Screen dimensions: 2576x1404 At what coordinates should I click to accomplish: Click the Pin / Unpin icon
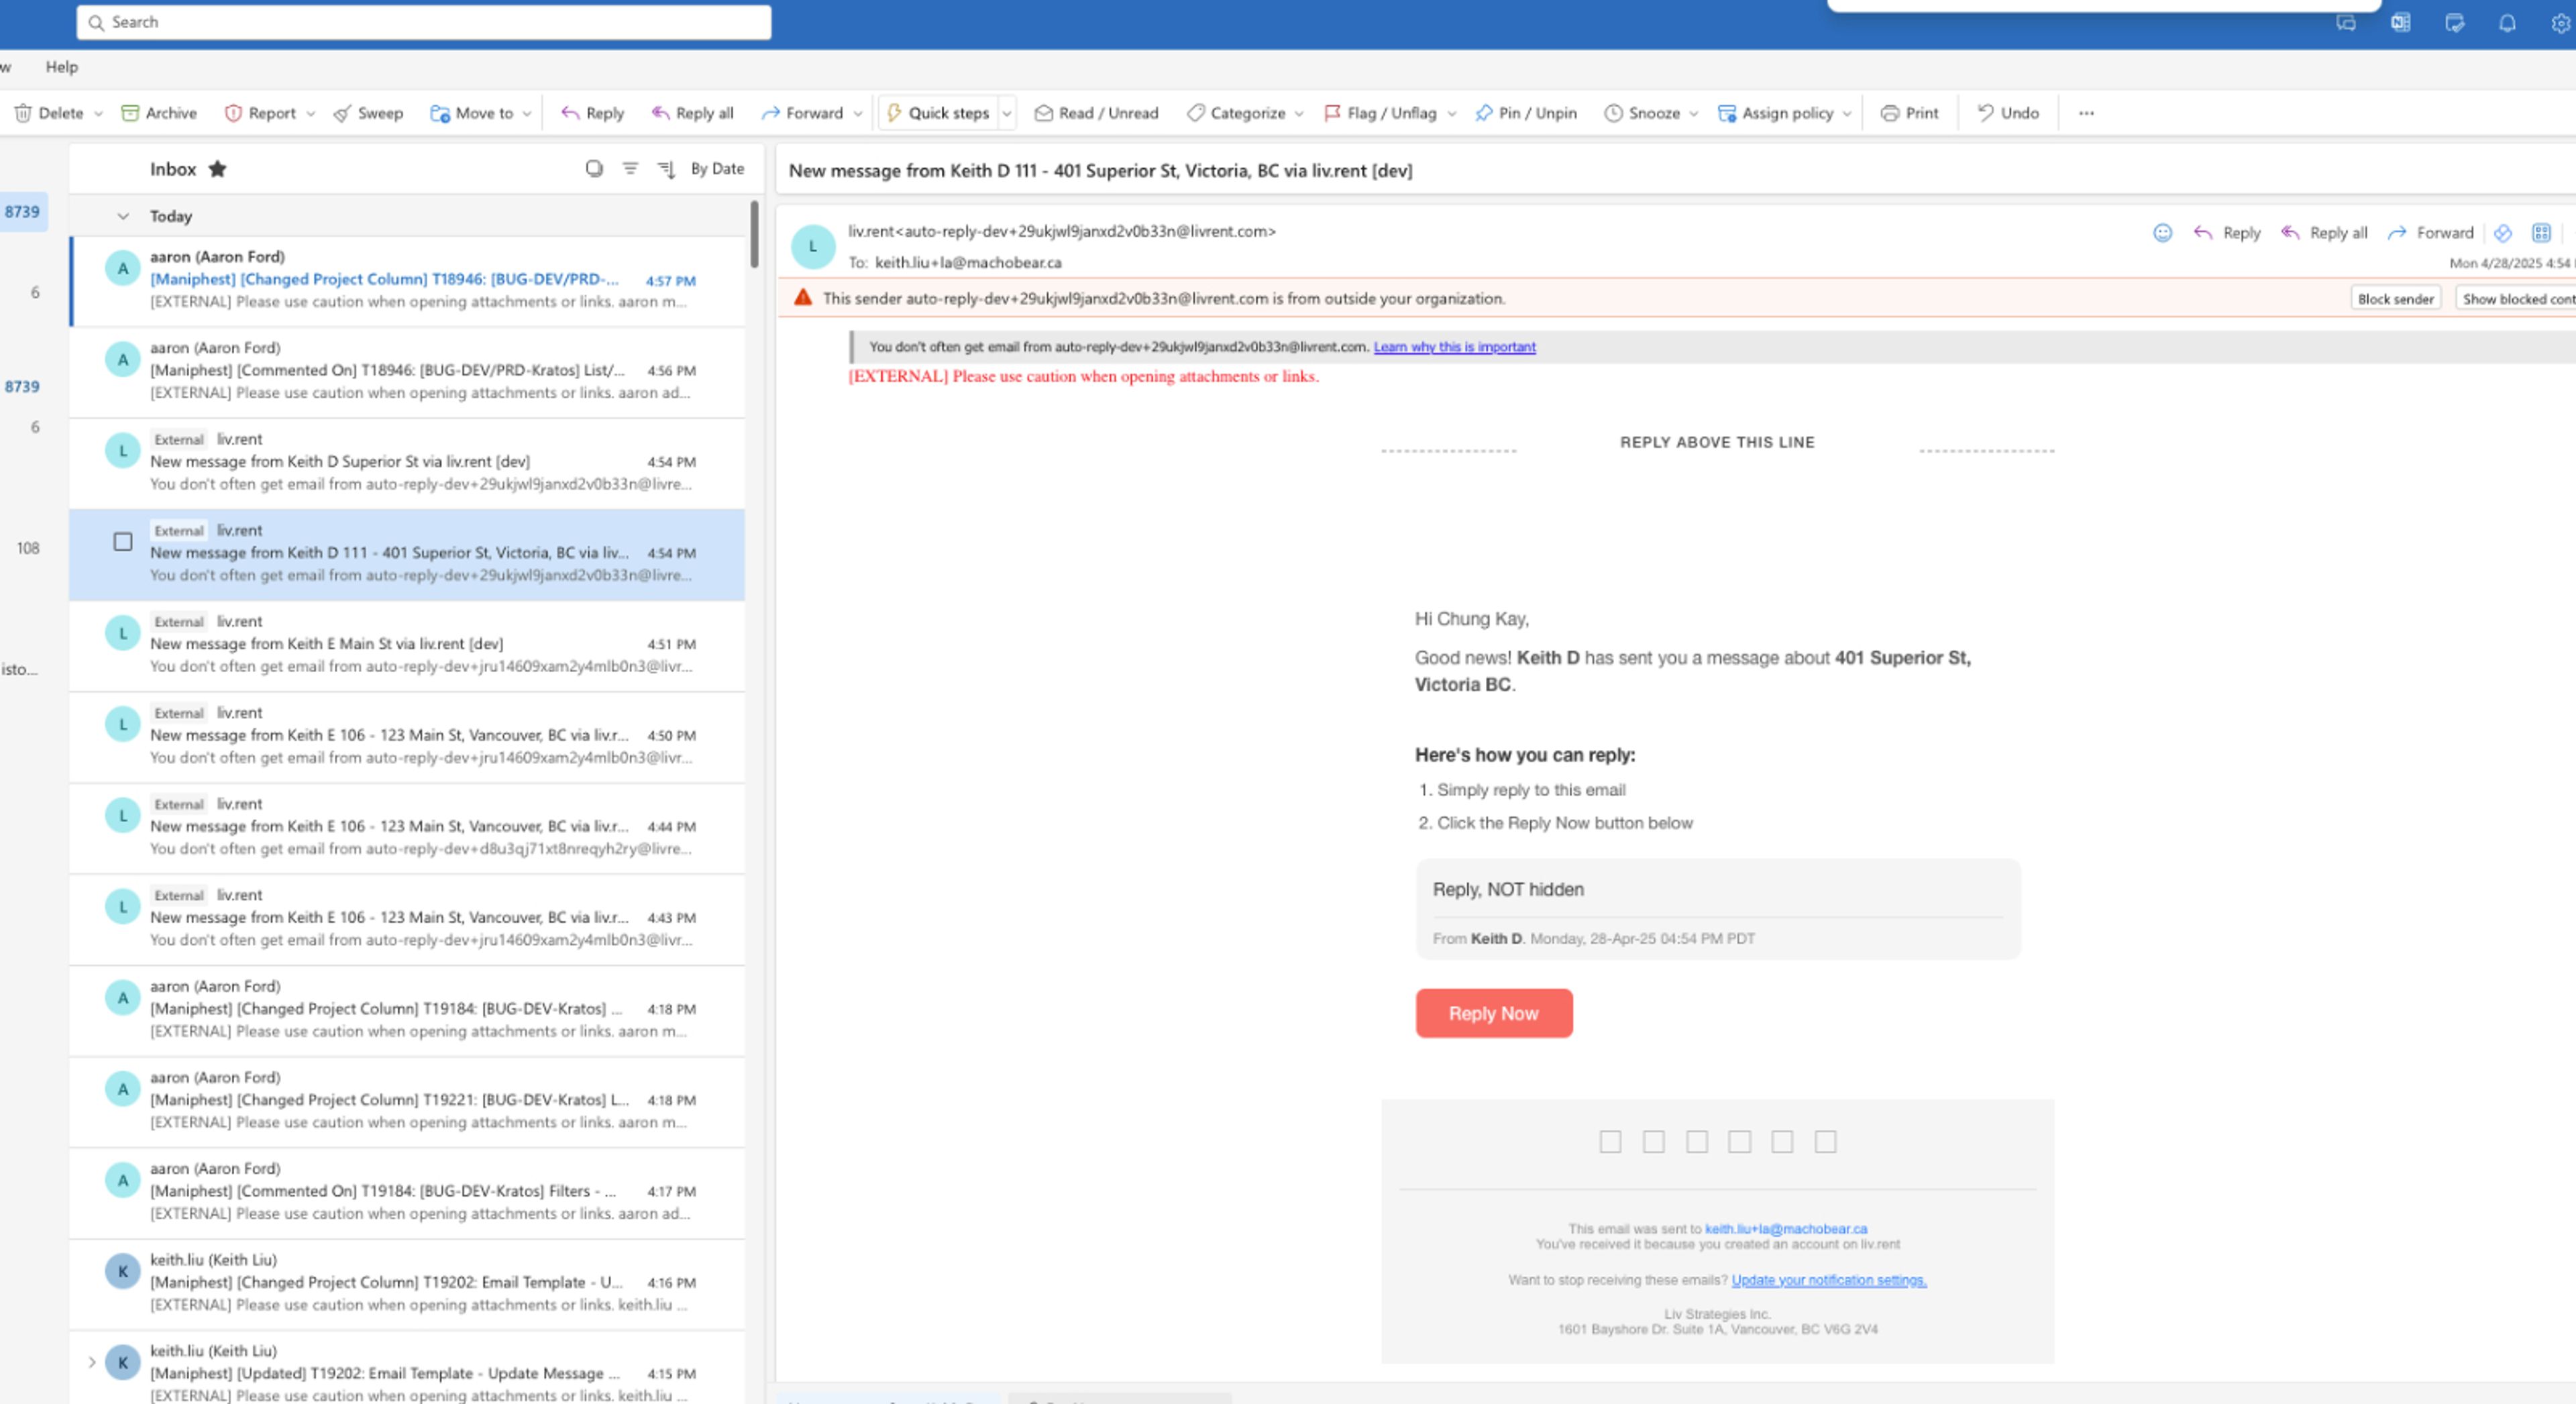[x=1484, y=113]
